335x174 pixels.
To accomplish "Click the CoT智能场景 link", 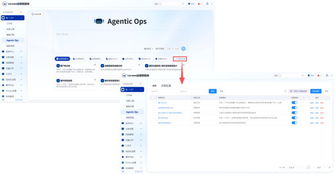I will [x=180, y=59].
